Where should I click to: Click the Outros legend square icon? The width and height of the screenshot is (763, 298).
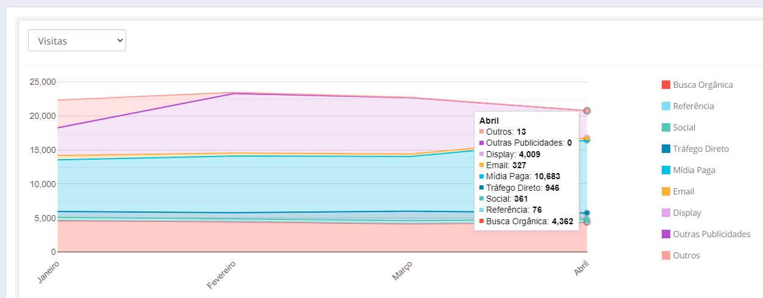(666, 255)
